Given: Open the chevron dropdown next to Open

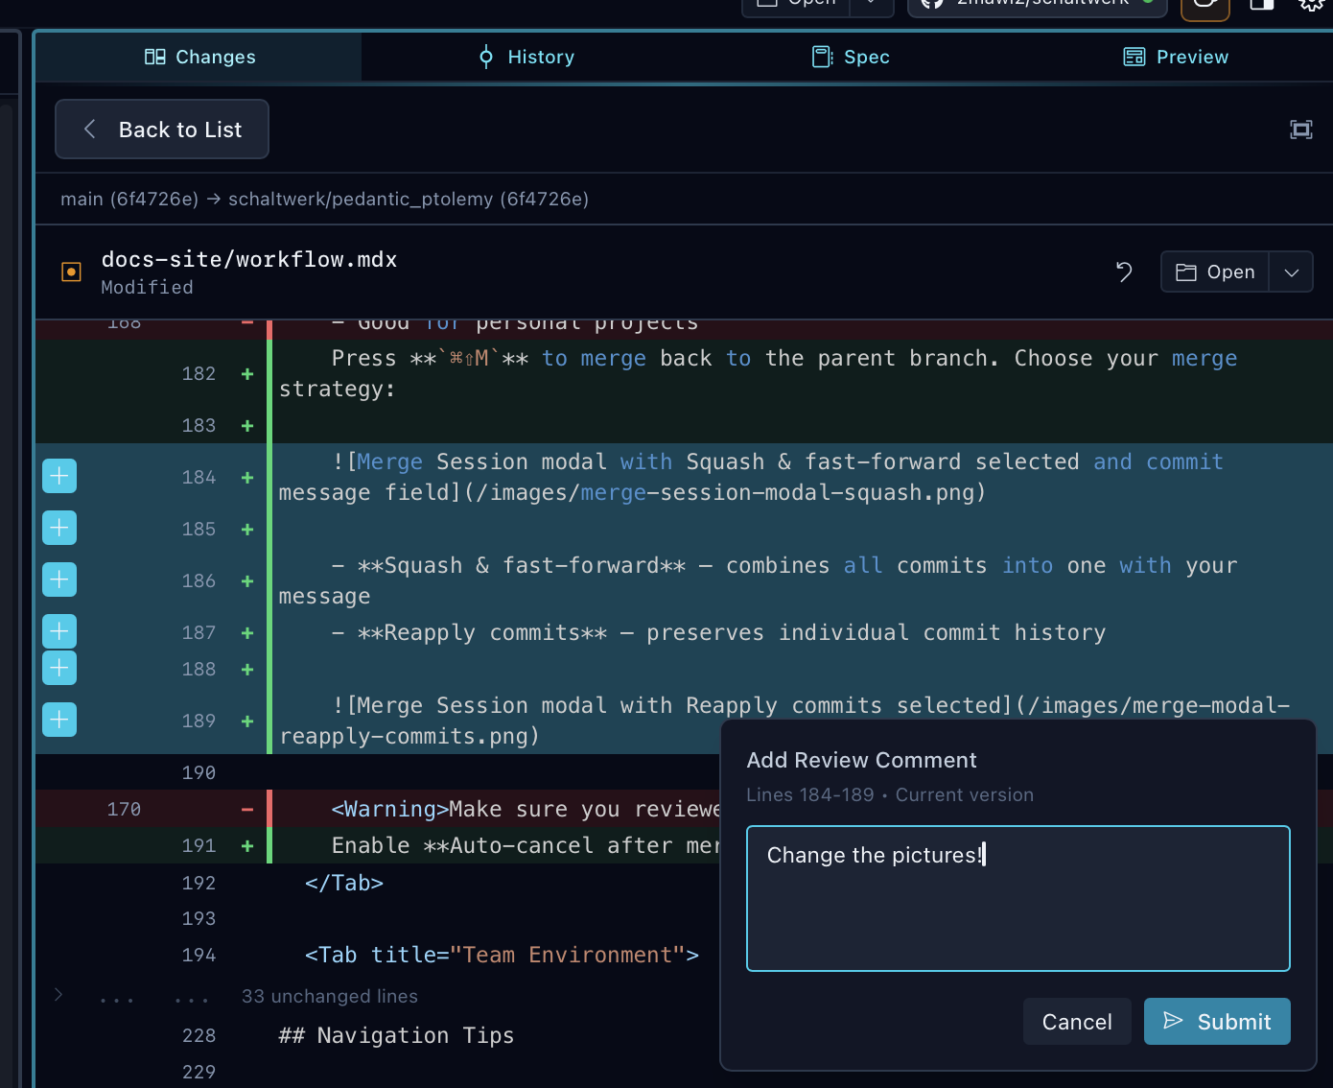Looking at the screenshot, I should [x=1291, y=272].
